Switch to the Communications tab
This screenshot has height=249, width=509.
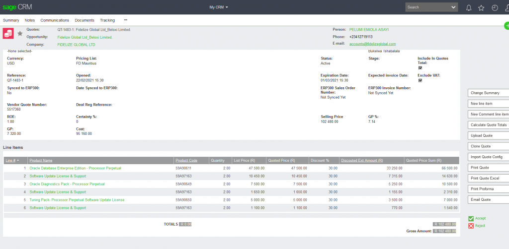click(x=55, y=20)
